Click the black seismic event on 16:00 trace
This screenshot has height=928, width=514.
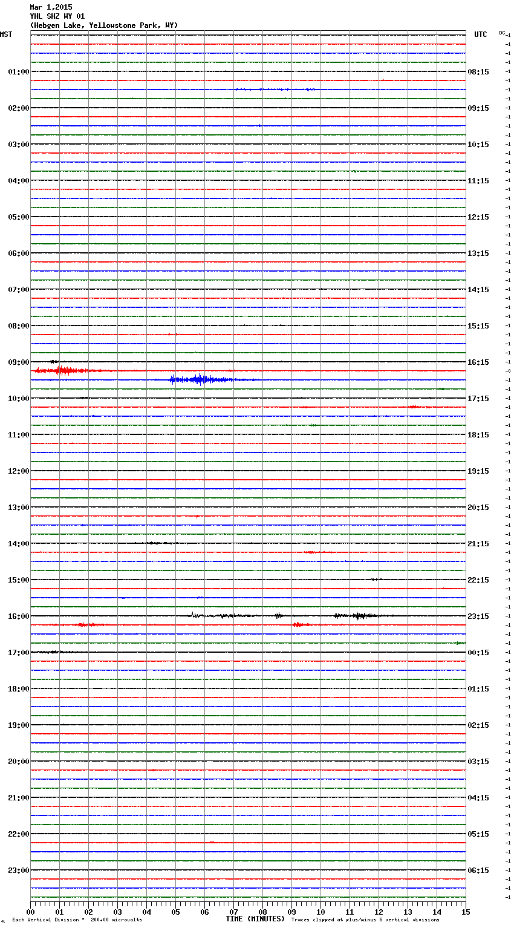click(x=359, y=616)
